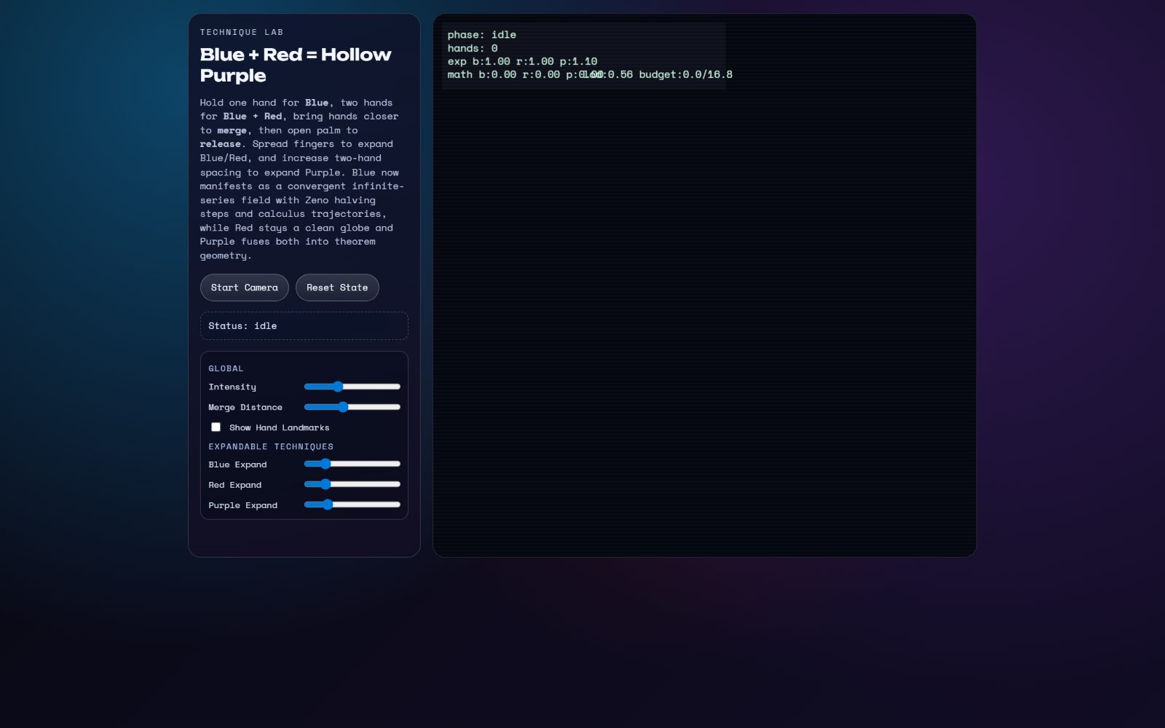Click the 'EXPANDABLE TECHNIQUES' section label
The height and width of the screenshot is (728, 1165).
[x=271, y=446]
